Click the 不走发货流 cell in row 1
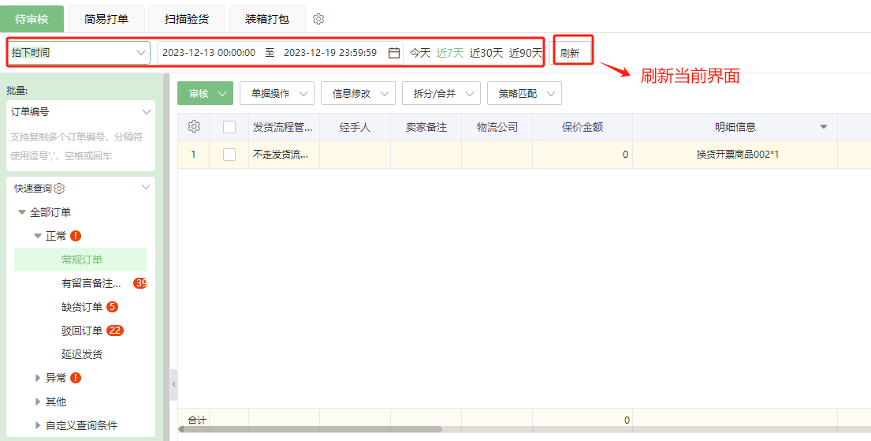871x441 pixels. point(284,155)
